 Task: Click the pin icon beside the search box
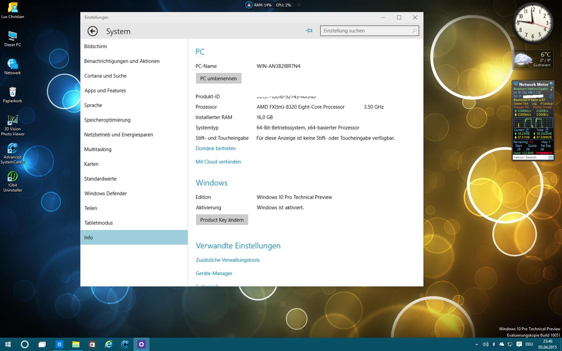coord(309,31)
